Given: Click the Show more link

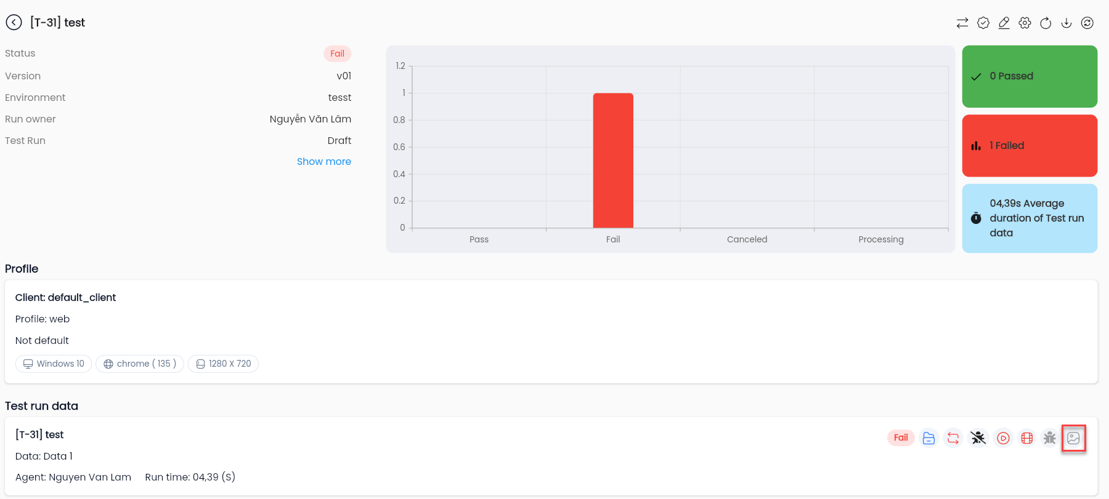Looking at the screenshot, I should click(324, 162).
